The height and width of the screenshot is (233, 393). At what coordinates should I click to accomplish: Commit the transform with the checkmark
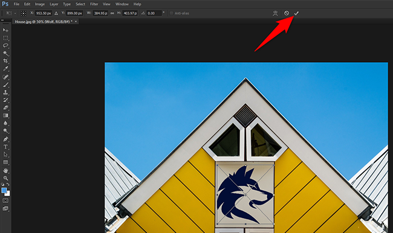[296, 13]
